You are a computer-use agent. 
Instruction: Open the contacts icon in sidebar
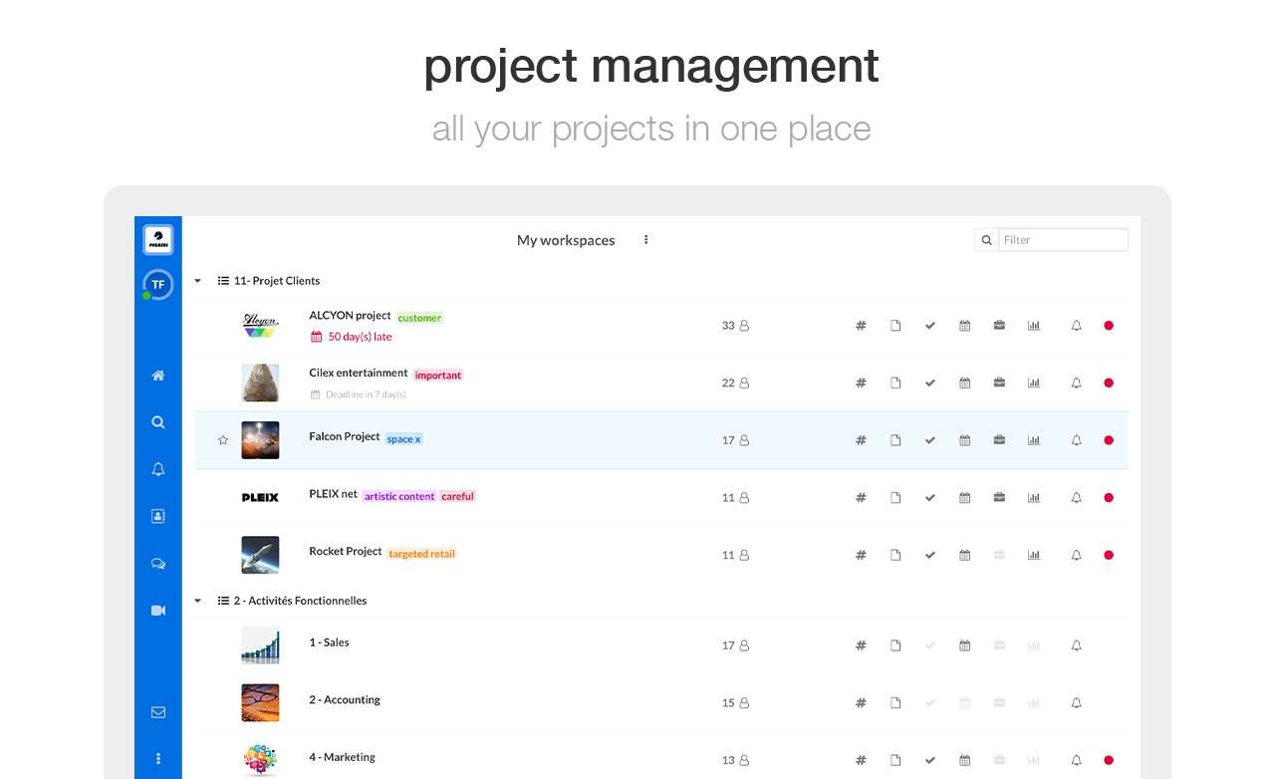pyautogui.click(x=157, y=516)
